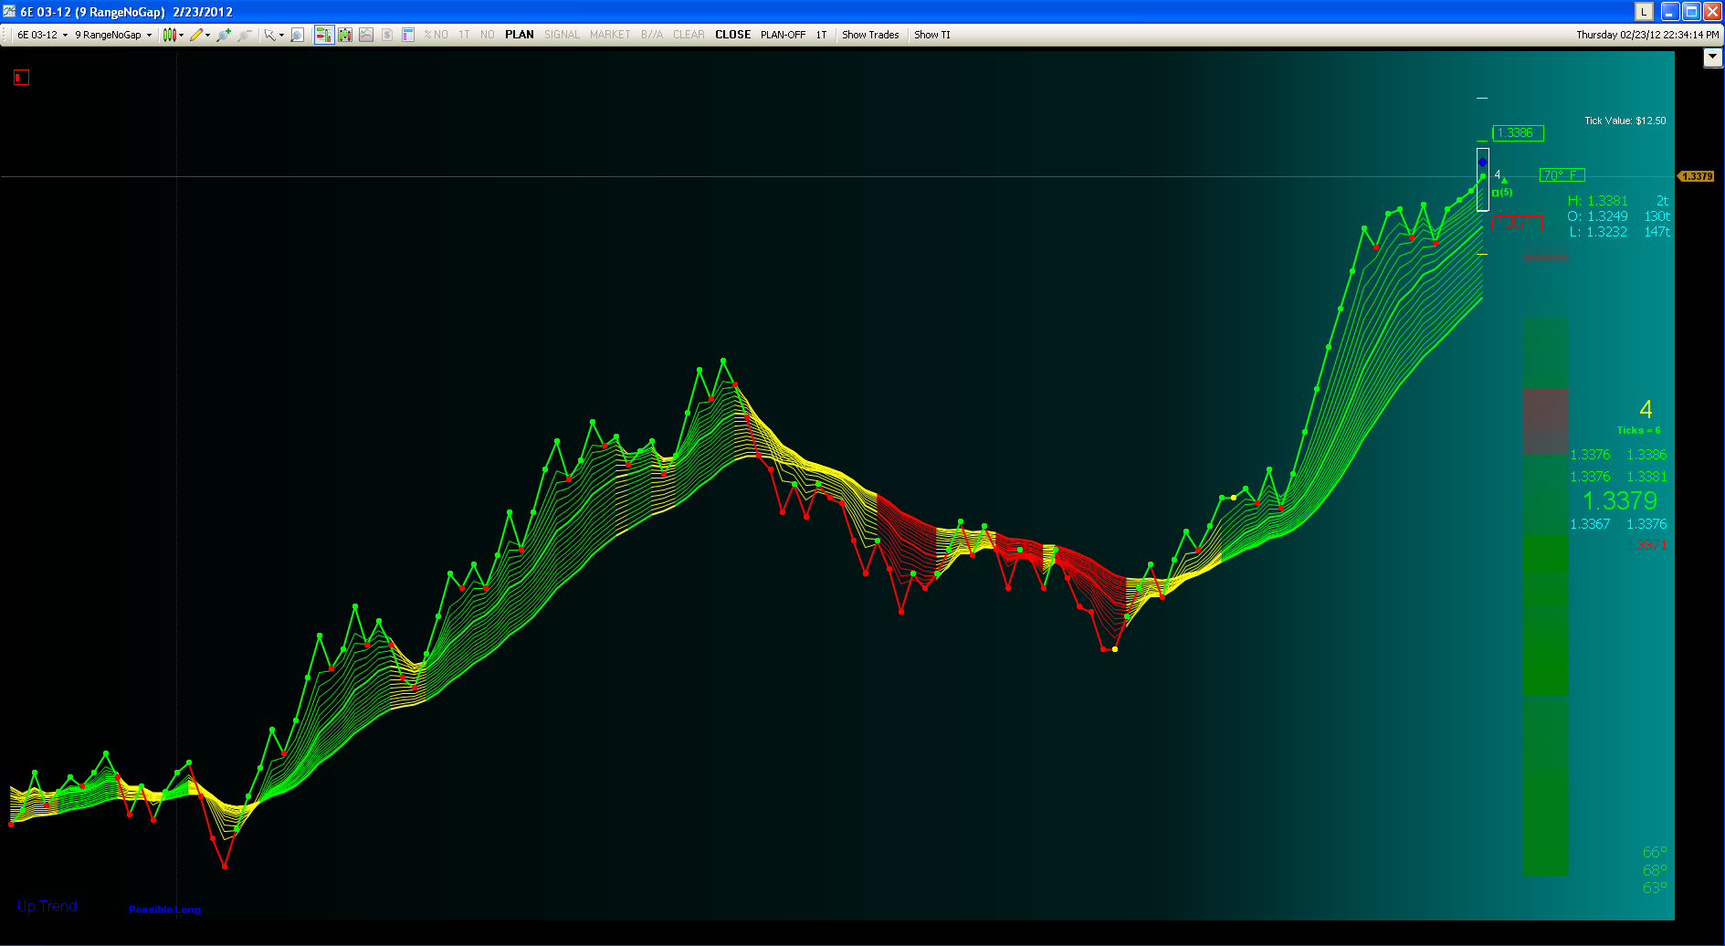Viewport: 1725px width, 946px height.
Task: Click the Tick Value: $12.50 text
Action: pyautogui.click(x=1625, y=121)
